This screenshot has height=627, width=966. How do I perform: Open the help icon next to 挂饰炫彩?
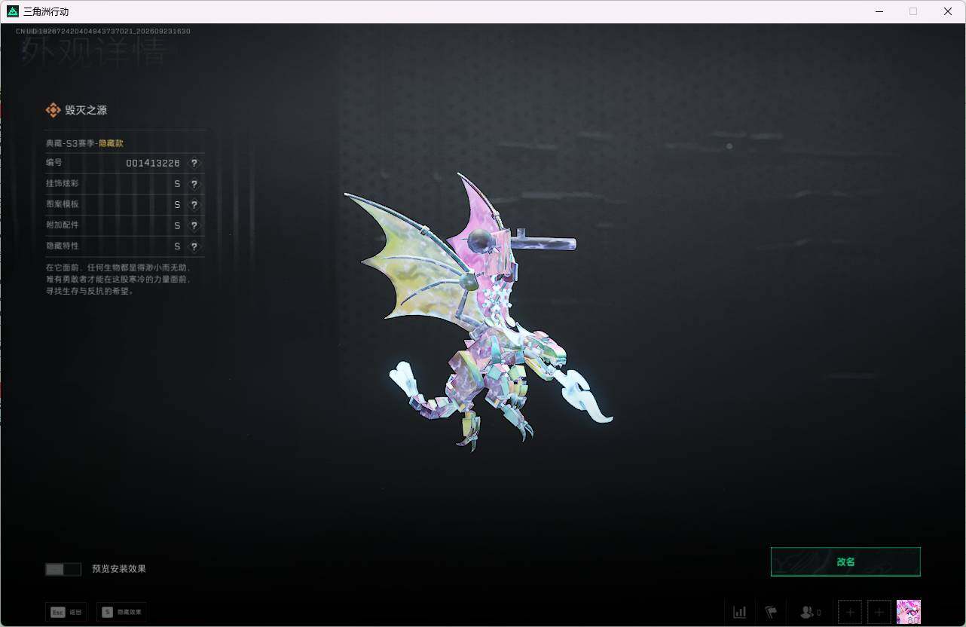click(194, 184)
